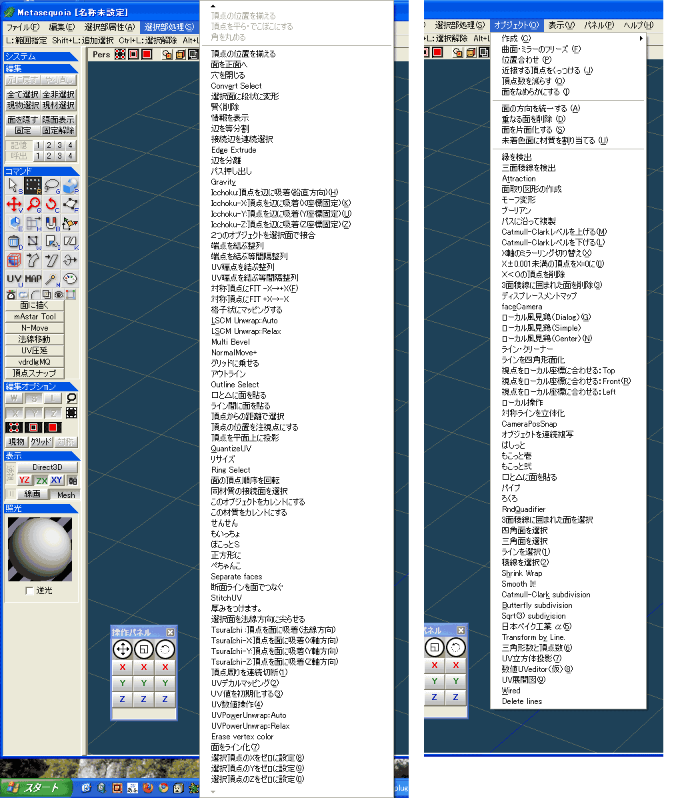Collapse the システム panel header
The width and height of the screenshot is (680, 798).
[x=41, y=57]
